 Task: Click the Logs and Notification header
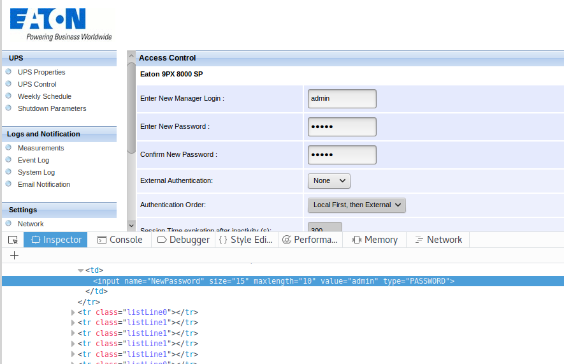pos(59,134)
